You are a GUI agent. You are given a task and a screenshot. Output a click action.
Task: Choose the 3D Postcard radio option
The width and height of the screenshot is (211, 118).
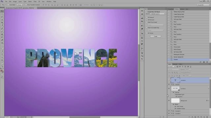click(x=147, y=17)
